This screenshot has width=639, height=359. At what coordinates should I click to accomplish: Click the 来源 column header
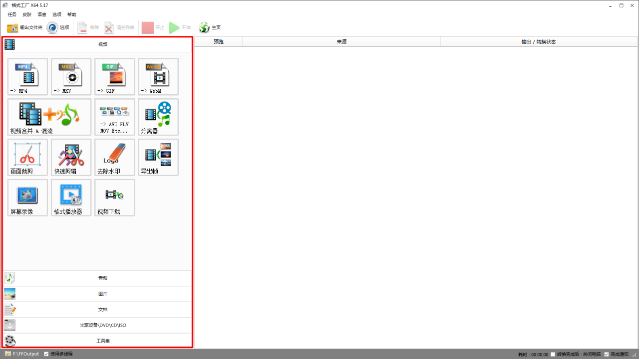(341, 42)
